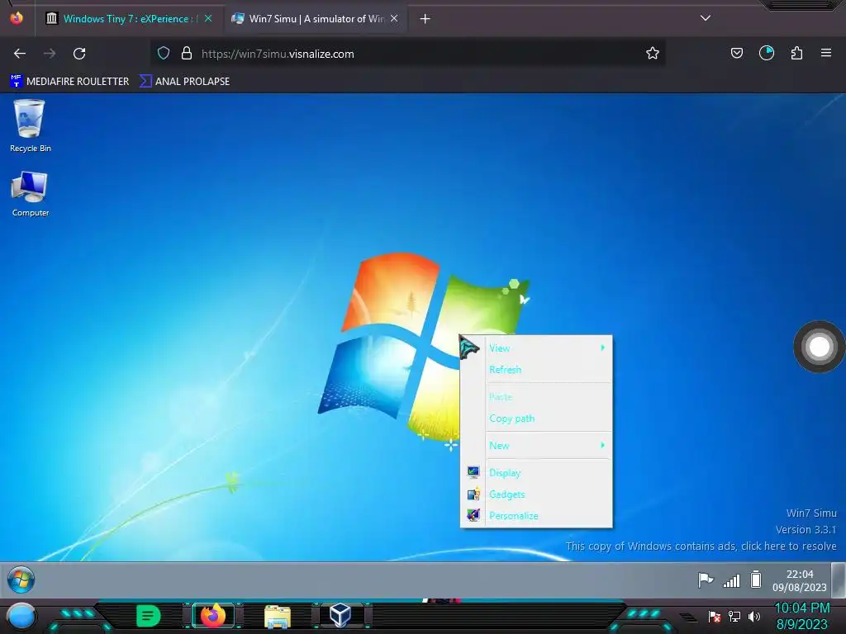Click the host tray network icon
The height and width of the screenshot is (634, 846).
click(x=734, y=616)
